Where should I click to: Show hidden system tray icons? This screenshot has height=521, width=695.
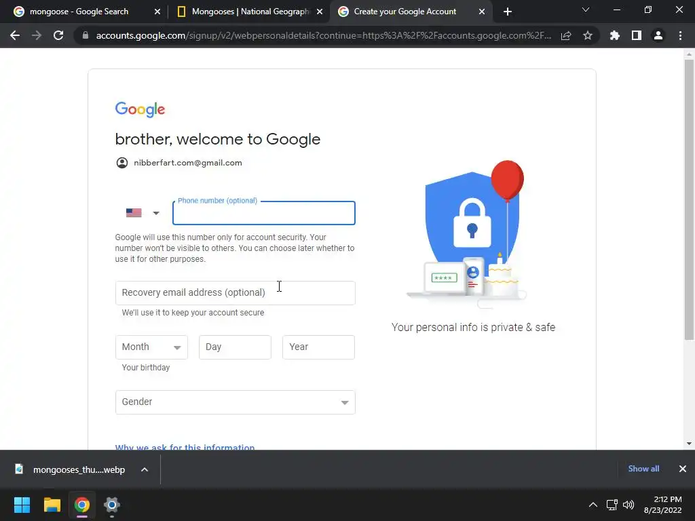[x=593, y=505]
